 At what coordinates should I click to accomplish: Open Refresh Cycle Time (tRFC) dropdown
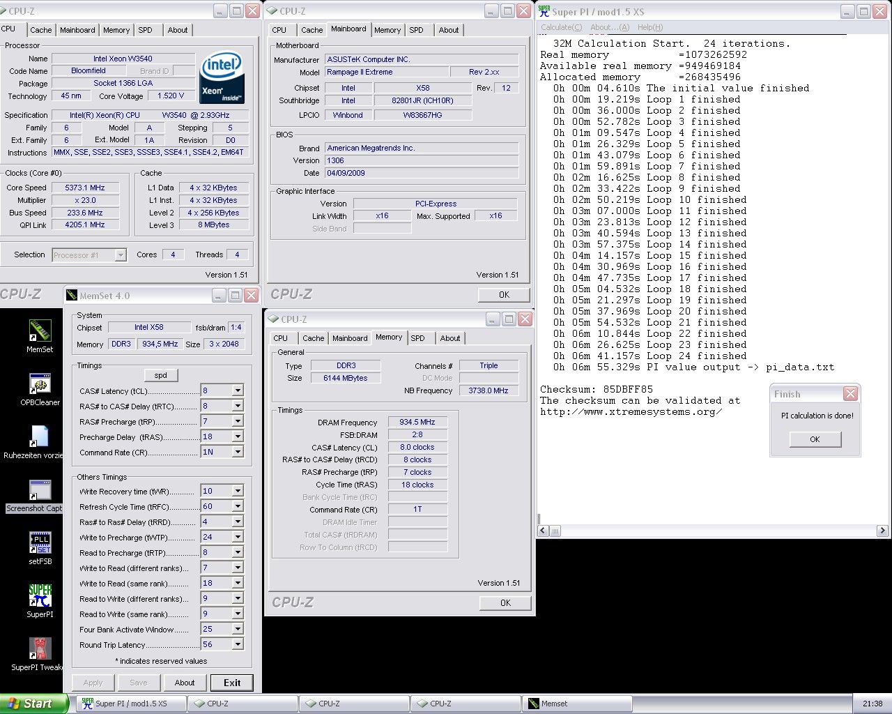click(x=238, y=506)
